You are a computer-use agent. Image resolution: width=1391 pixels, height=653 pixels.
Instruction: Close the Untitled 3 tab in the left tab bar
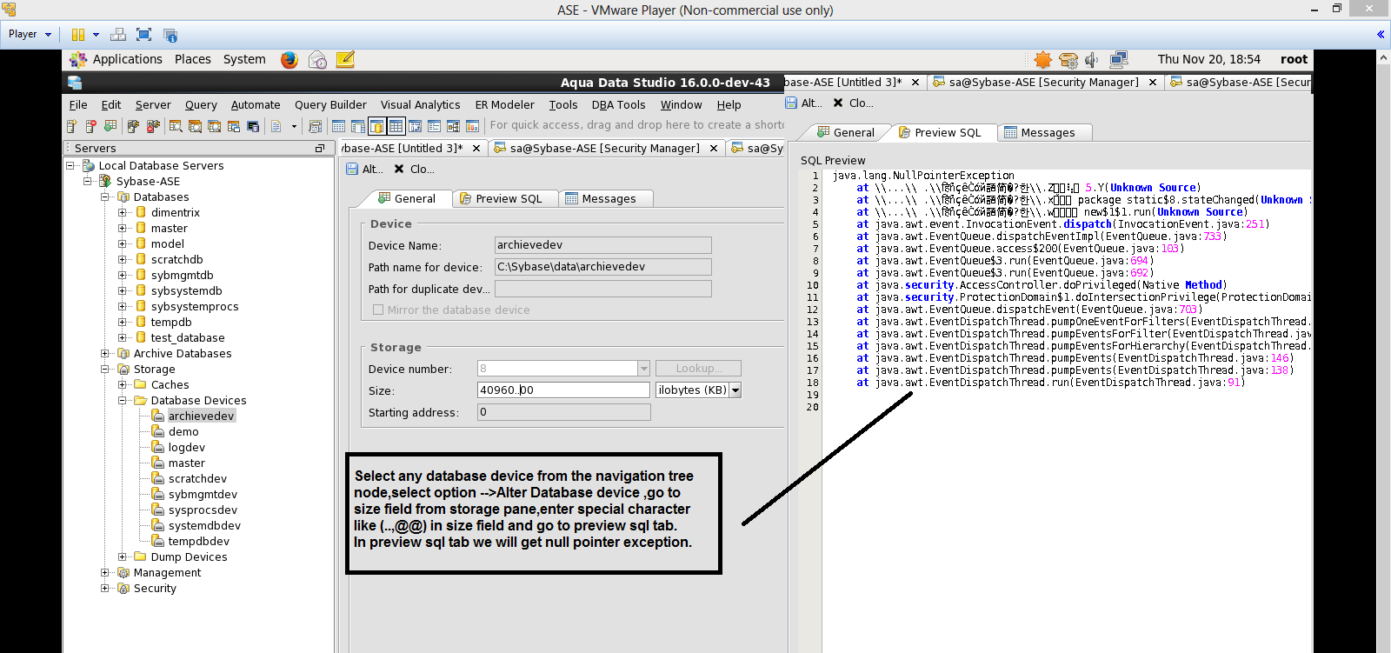[476, 149]
